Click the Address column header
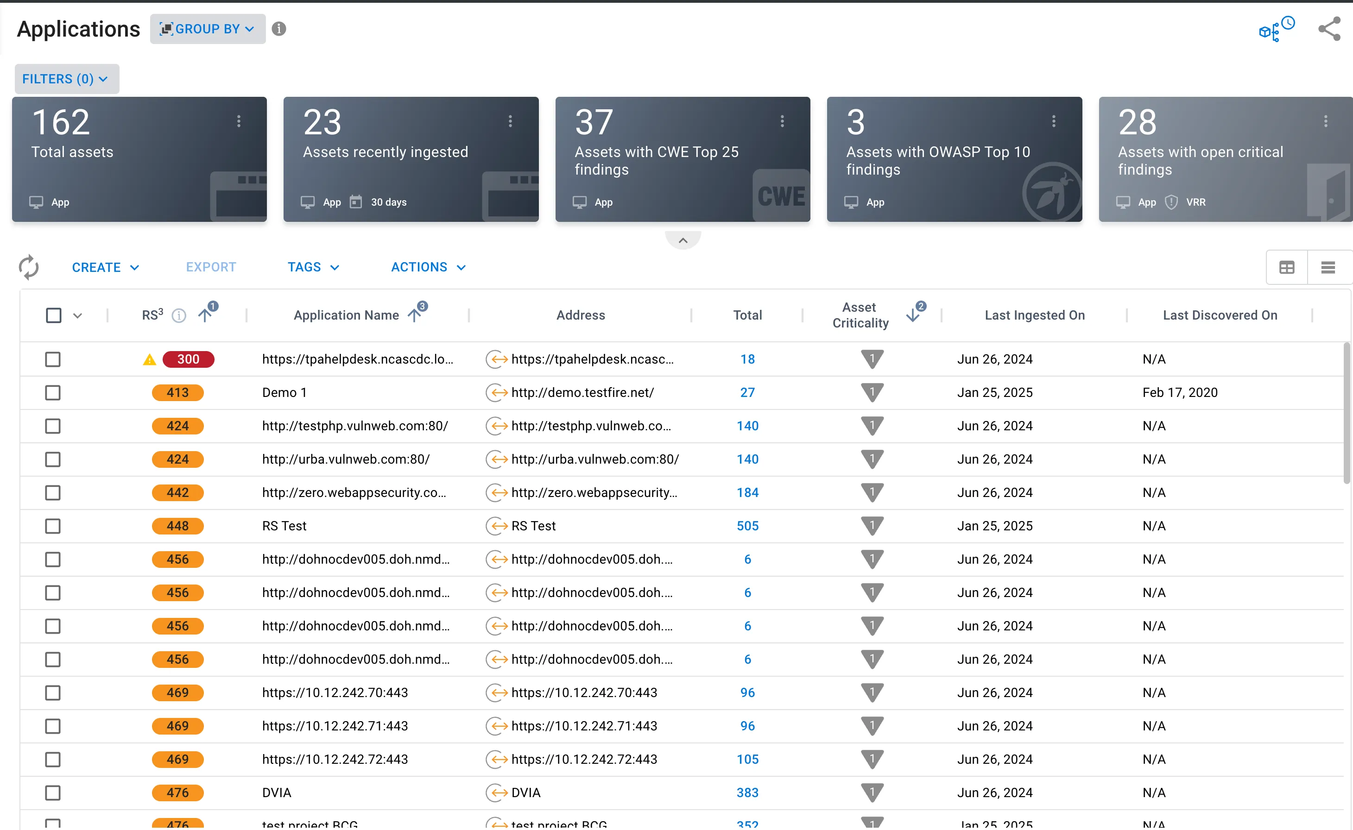The image size is (1353, 830). [581, 315]
